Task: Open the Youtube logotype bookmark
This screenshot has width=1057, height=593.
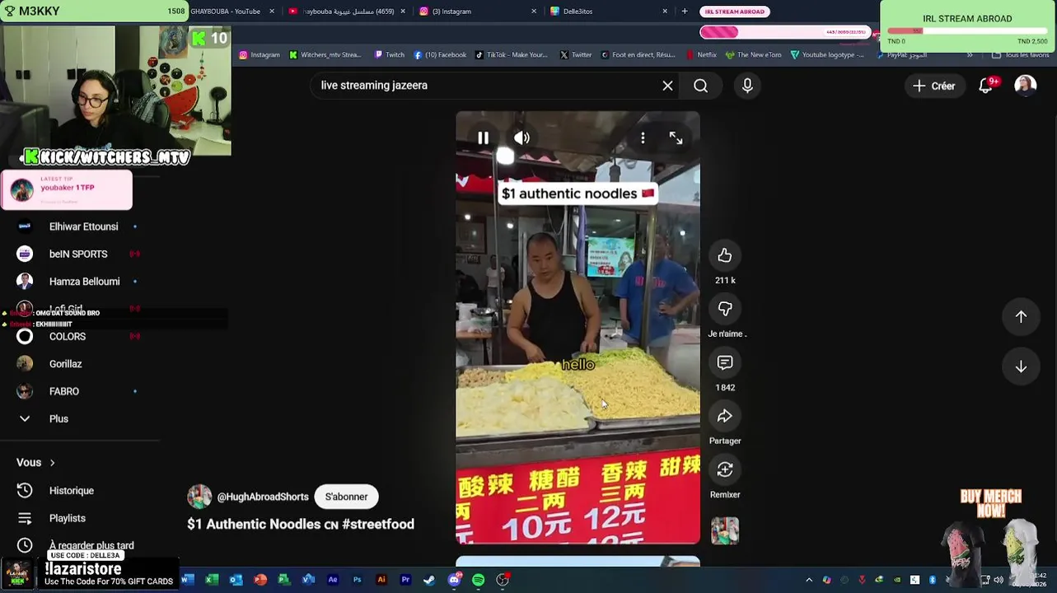Action: click(827, 55)
